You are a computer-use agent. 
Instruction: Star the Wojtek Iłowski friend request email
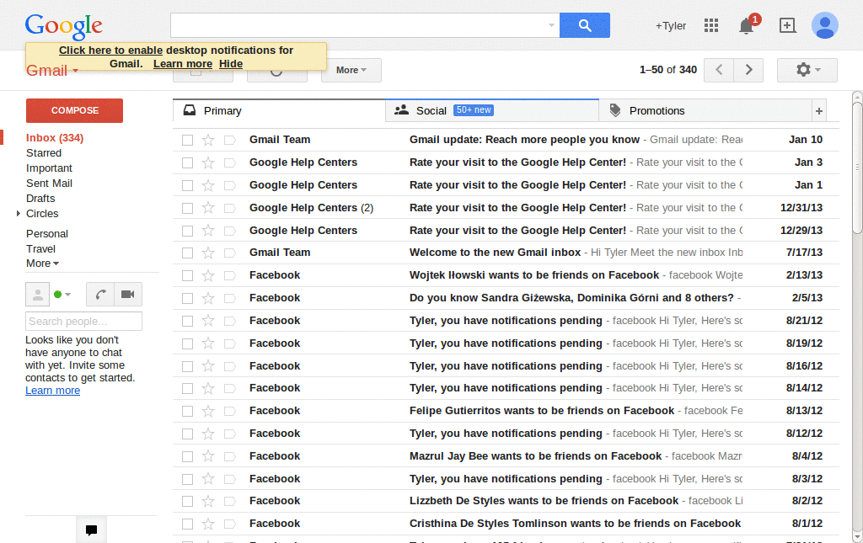(208, 275)
